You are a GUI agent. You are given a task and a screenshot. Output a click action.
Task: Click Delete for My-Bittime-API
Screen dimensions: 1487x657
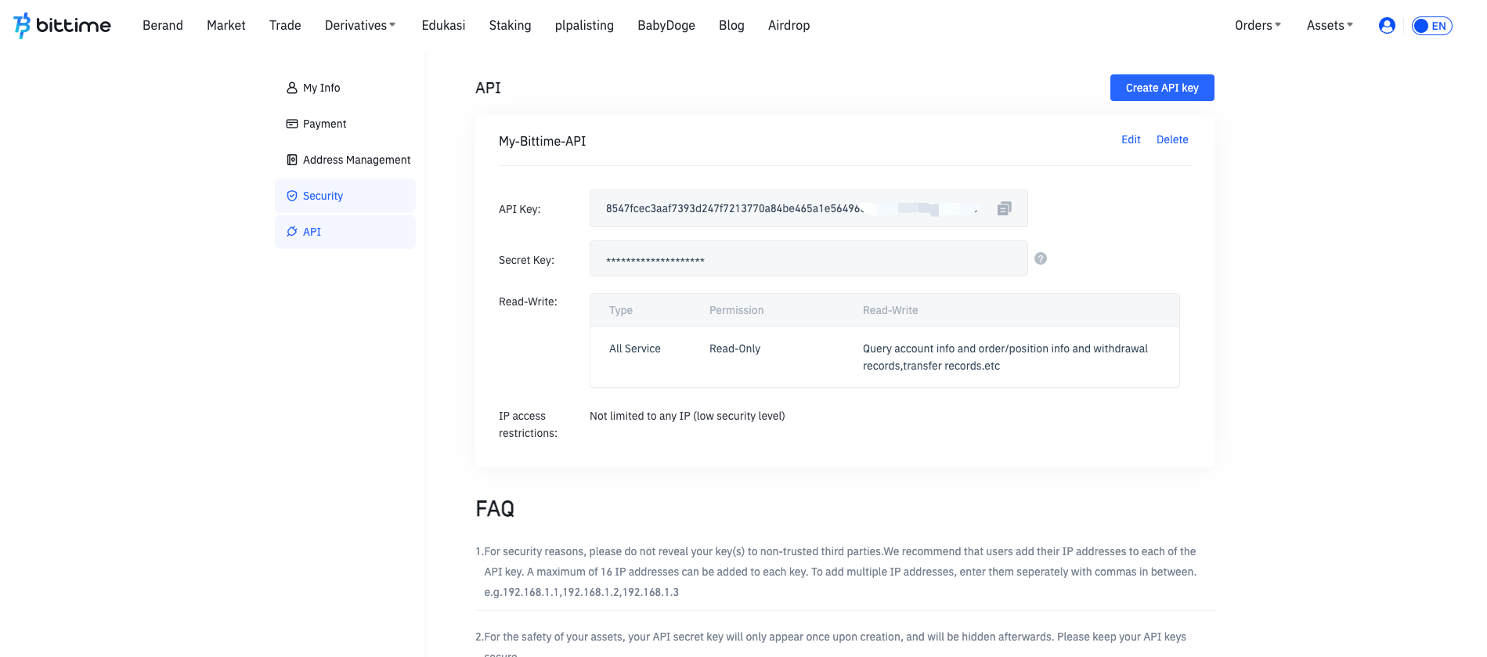pyautogui.click(x=1172, y=139)
